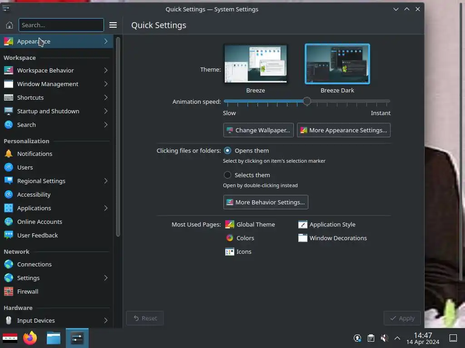Click the muted volume tray icon
465x348 pixels.
tap(384, 338)
